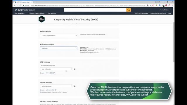Click the browser address bar URL

tap(88, 5)
